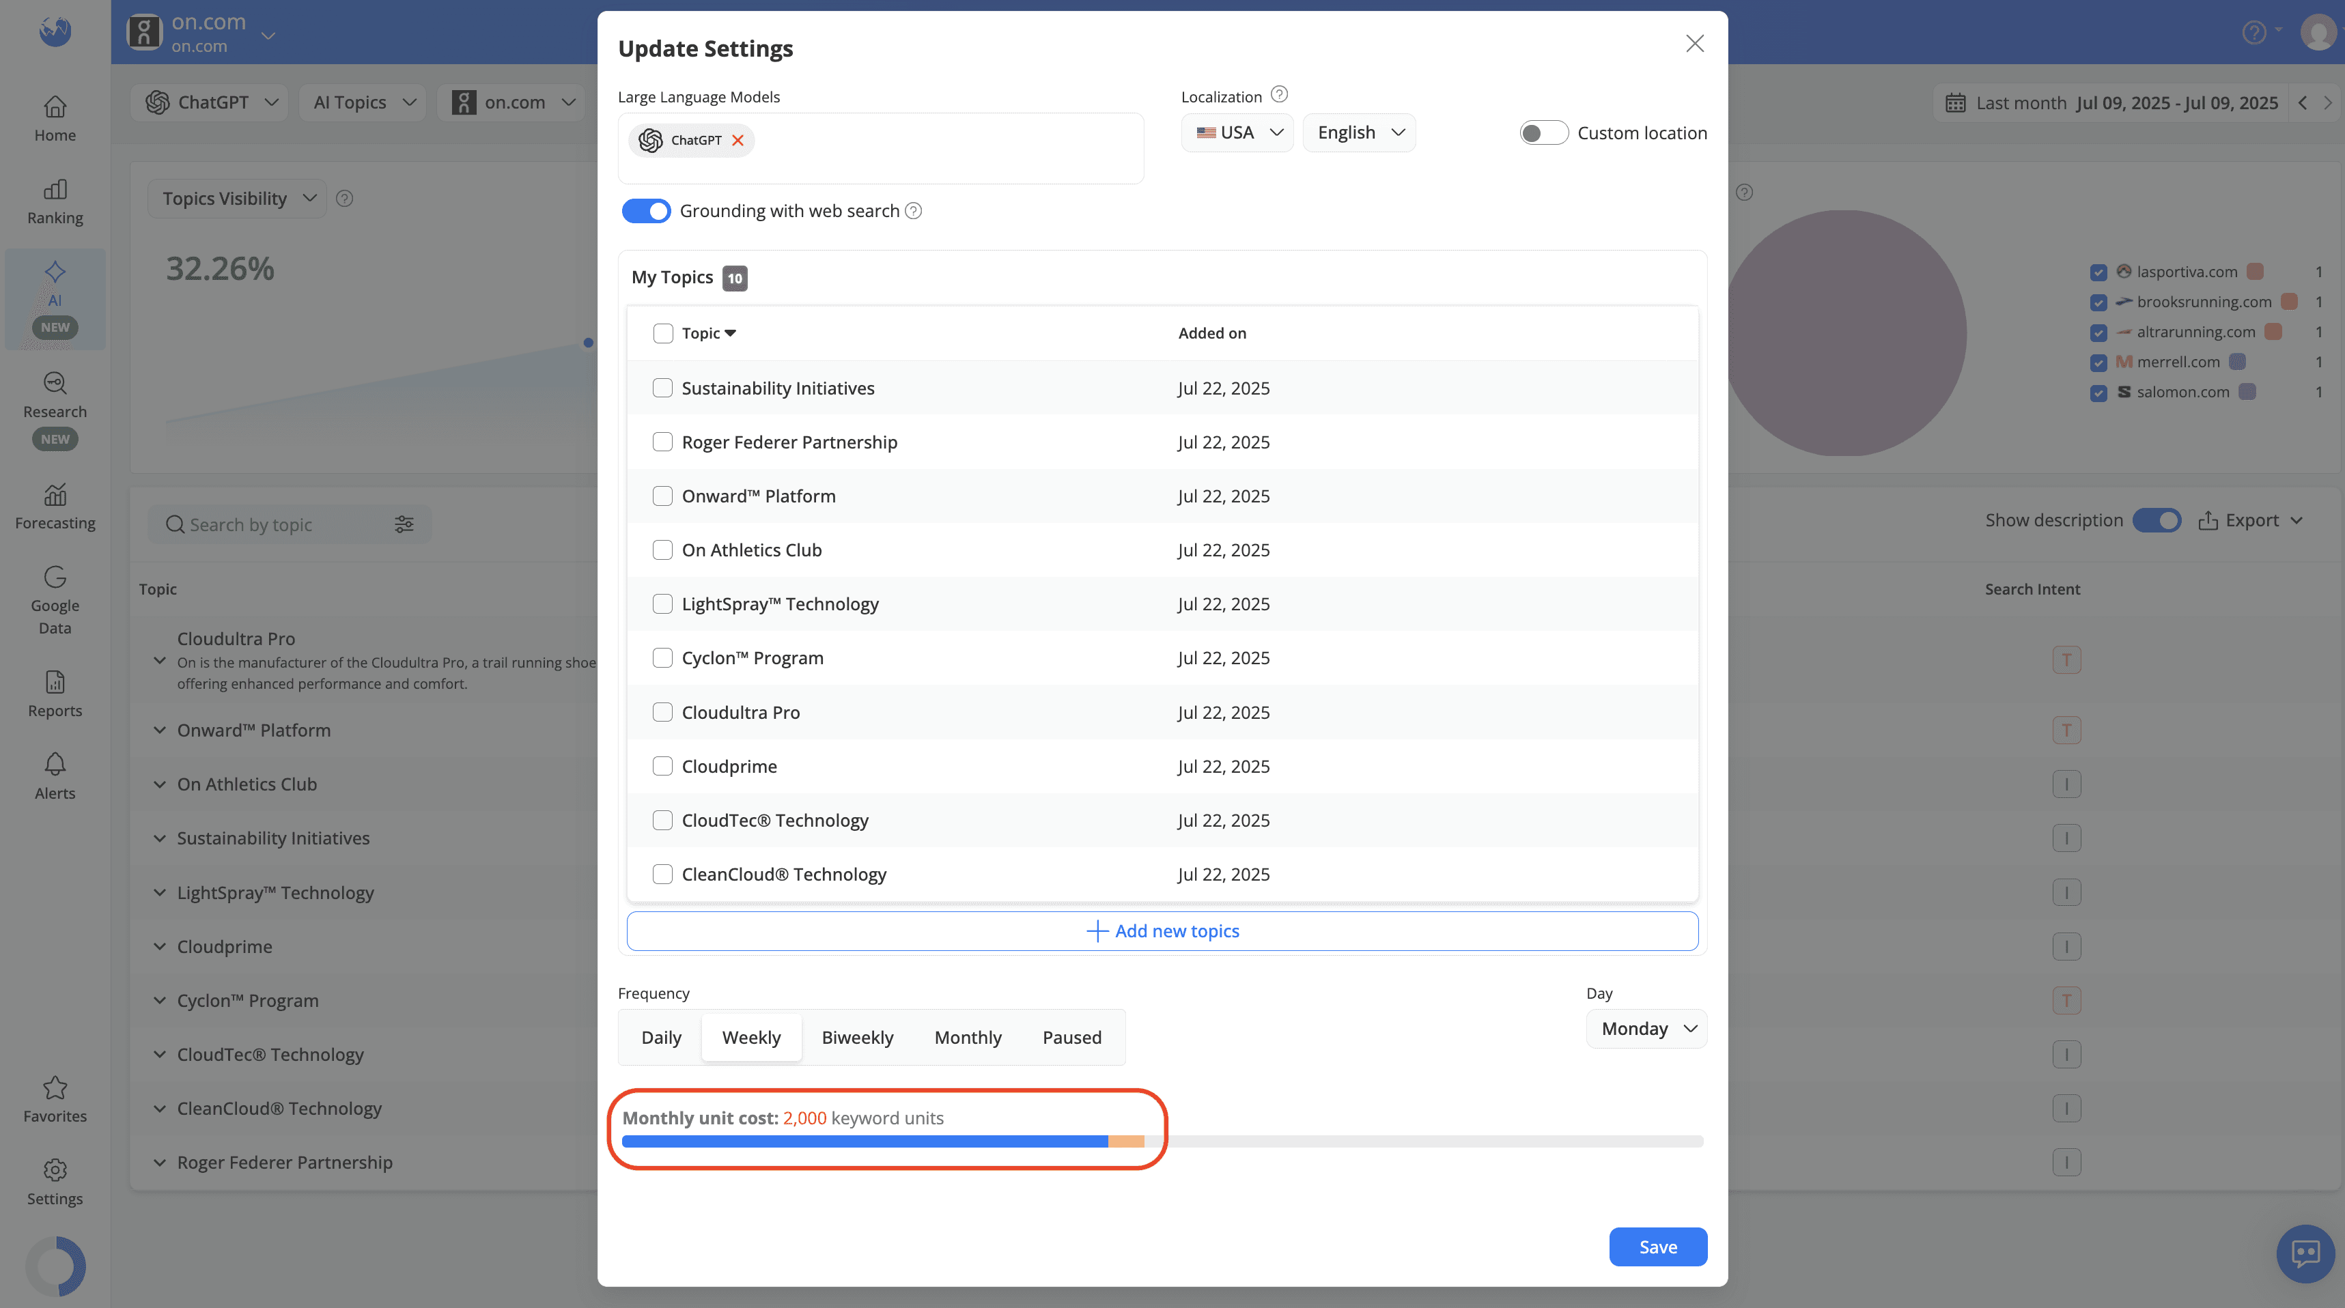The width and height of the screenshot is (2345, 1308).
Task: Open the Home section from the sidebar
Action: coord(55,117)
